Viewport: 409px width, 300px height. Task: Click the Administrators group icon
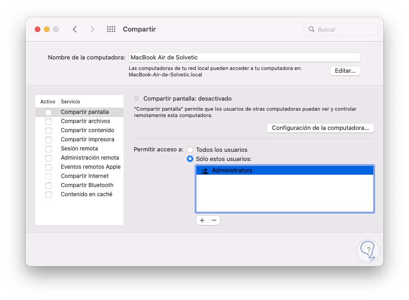pyautogui.click(x=205, y=171)
